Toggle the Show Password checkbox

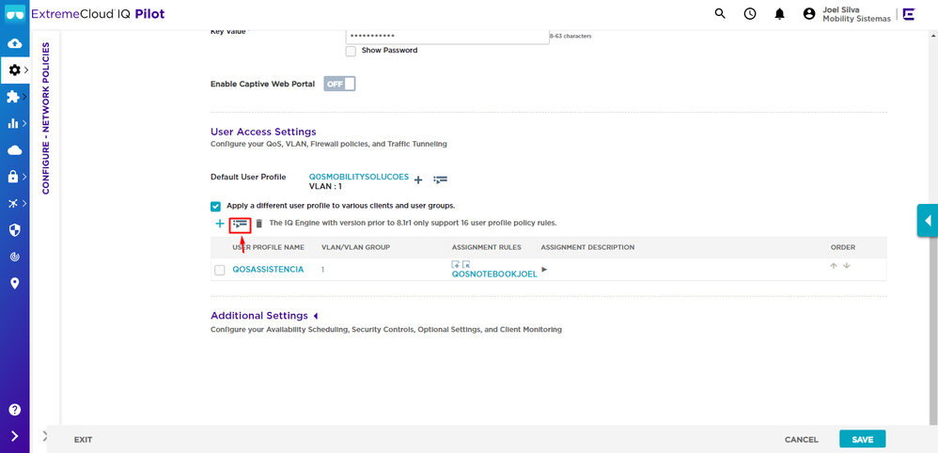(351, 51)
